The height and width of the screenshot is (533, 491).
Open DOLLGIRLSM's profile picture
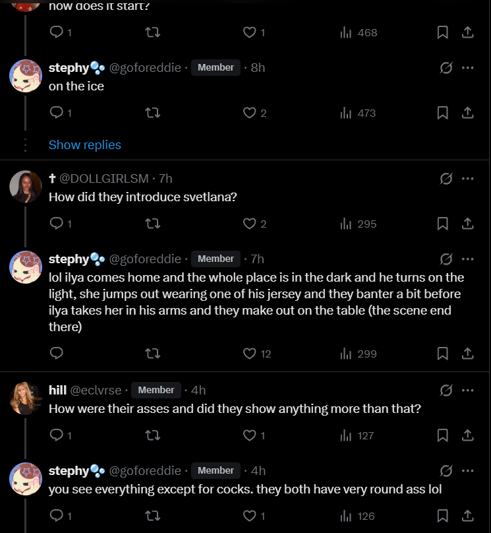[26, 187]
